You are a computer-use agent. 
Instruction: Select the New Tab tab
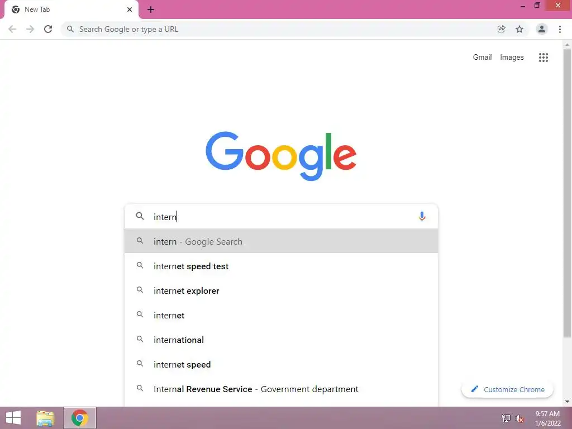tap(71, 9)
